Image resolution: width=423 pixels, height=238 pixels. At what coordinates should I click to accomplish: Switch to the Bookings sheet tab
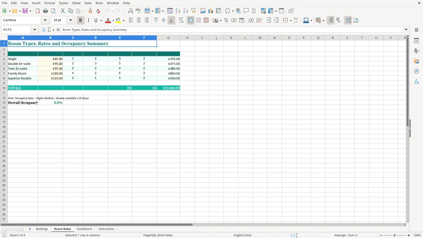pos(42,229)
